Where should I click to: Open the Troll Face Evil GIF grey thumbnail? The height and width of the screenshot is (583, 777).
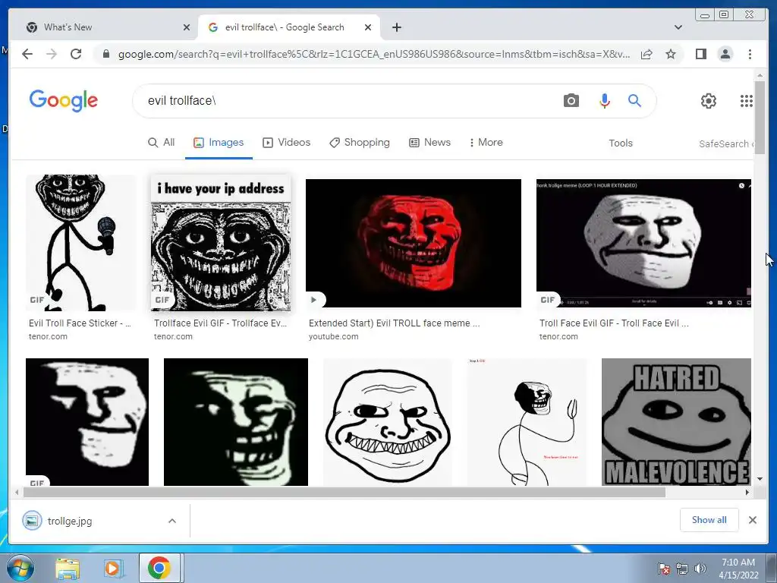click(643, 243)
